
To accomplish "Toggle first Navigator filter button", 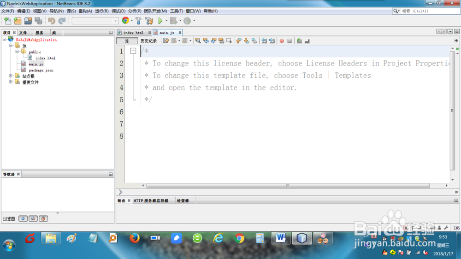I will tap(23, 218).
